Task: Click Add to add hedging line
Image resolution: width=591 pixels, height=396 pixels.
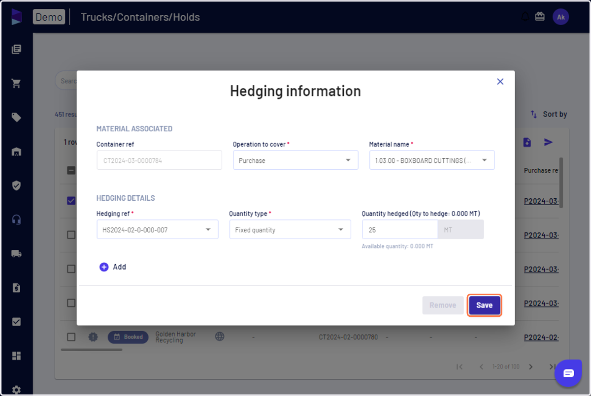Action: 113,267
